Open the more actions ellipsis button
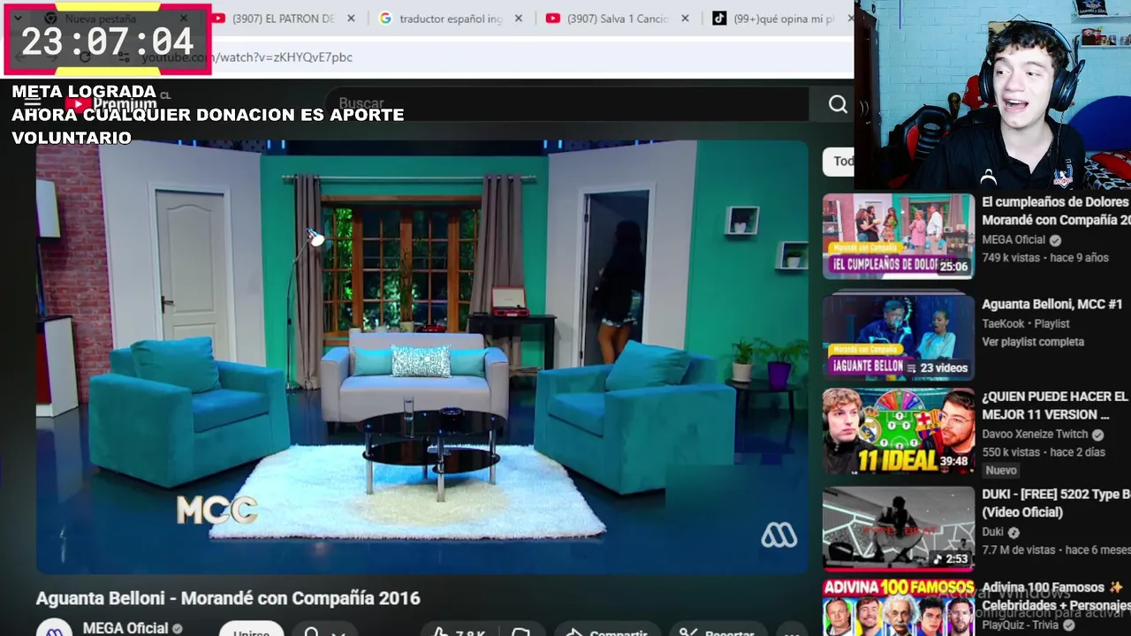The height and width of the screenshot is (636, 1131). tap(792, 632)
